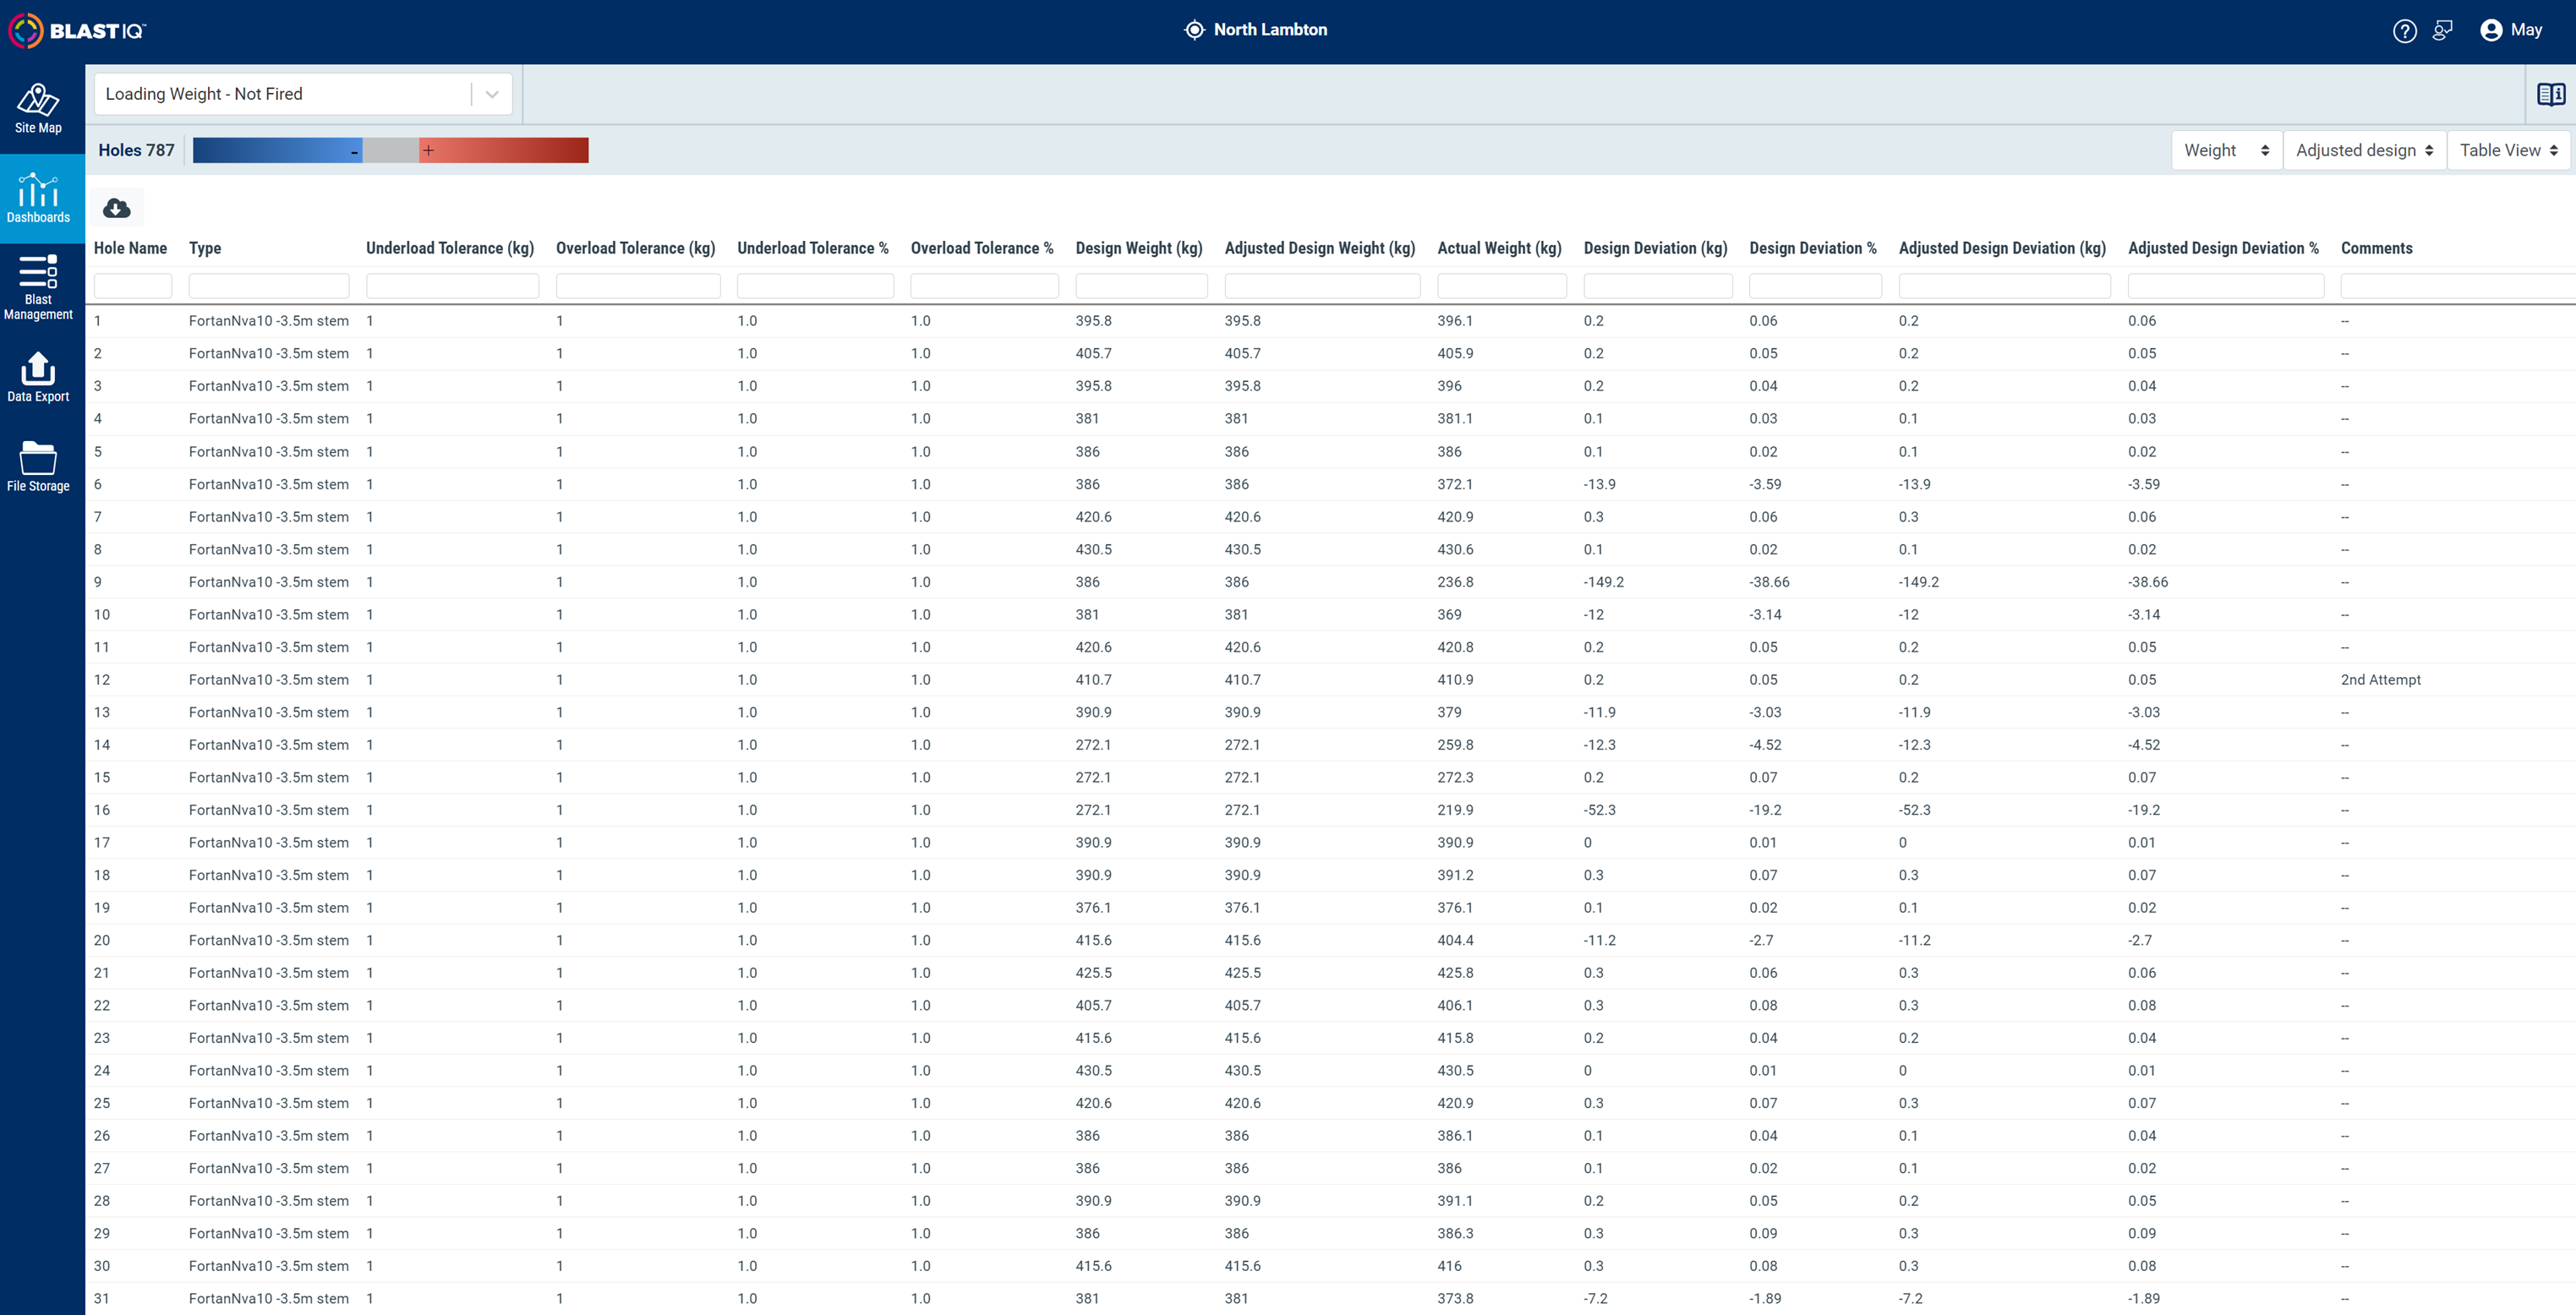Click the 425.5 design weight cell
2576x1315 pixels.
[1093, 973]
